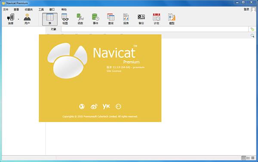This screenshot has width=258, height=162.
Task: Open the Connection (连接) toolbar icon
Action: click(11, 18)
